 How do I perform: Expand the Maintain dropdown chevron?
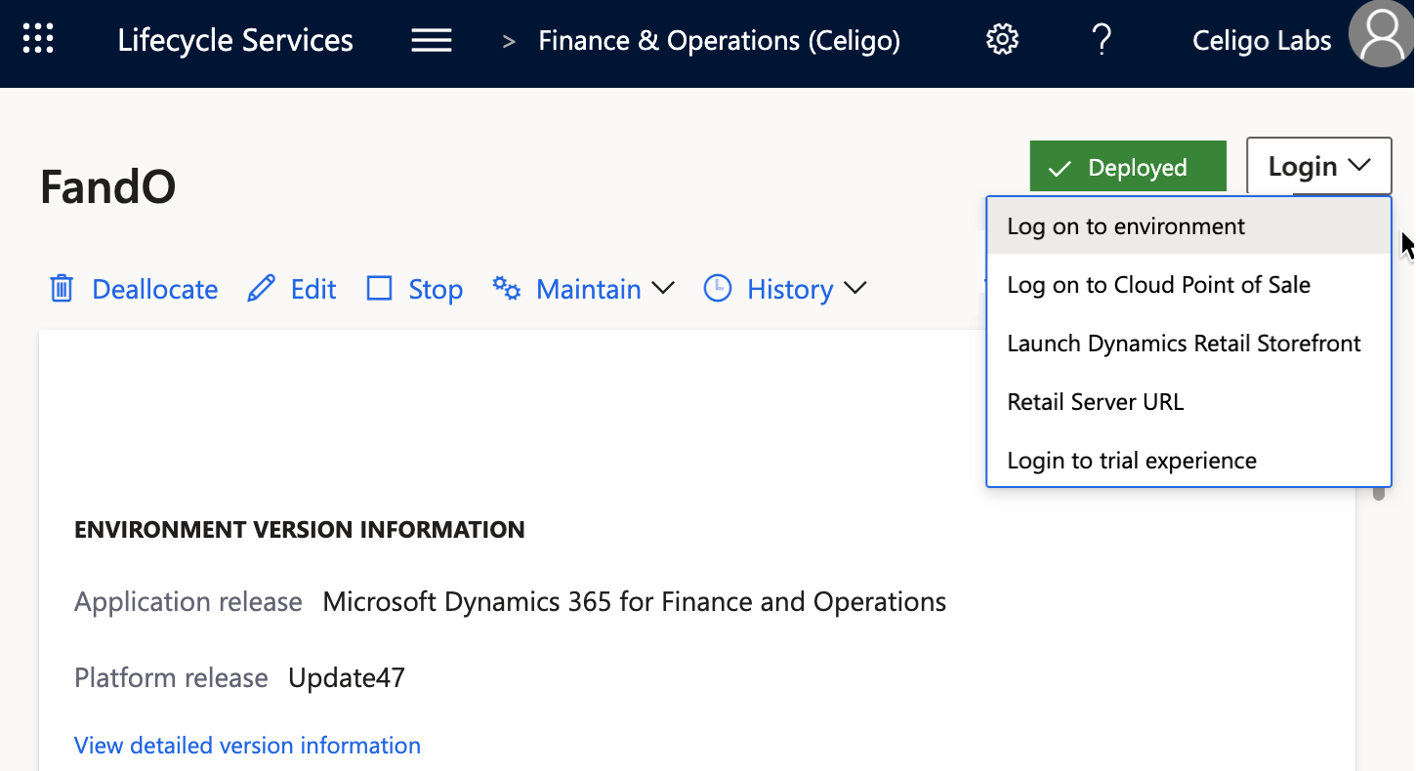(662, 289)
